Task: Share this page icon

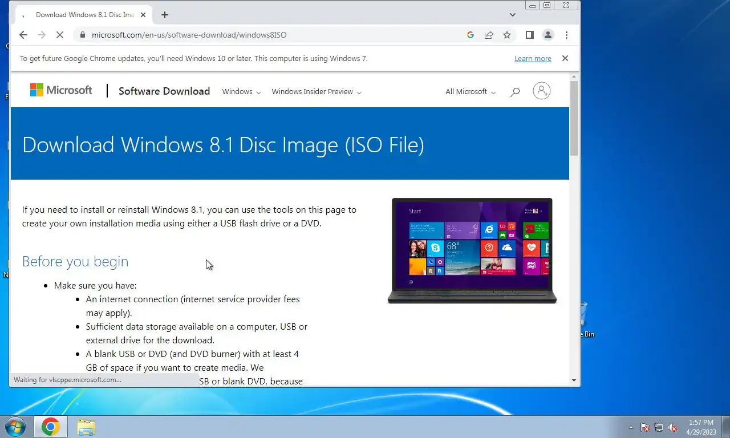Action: pos(489,35)
